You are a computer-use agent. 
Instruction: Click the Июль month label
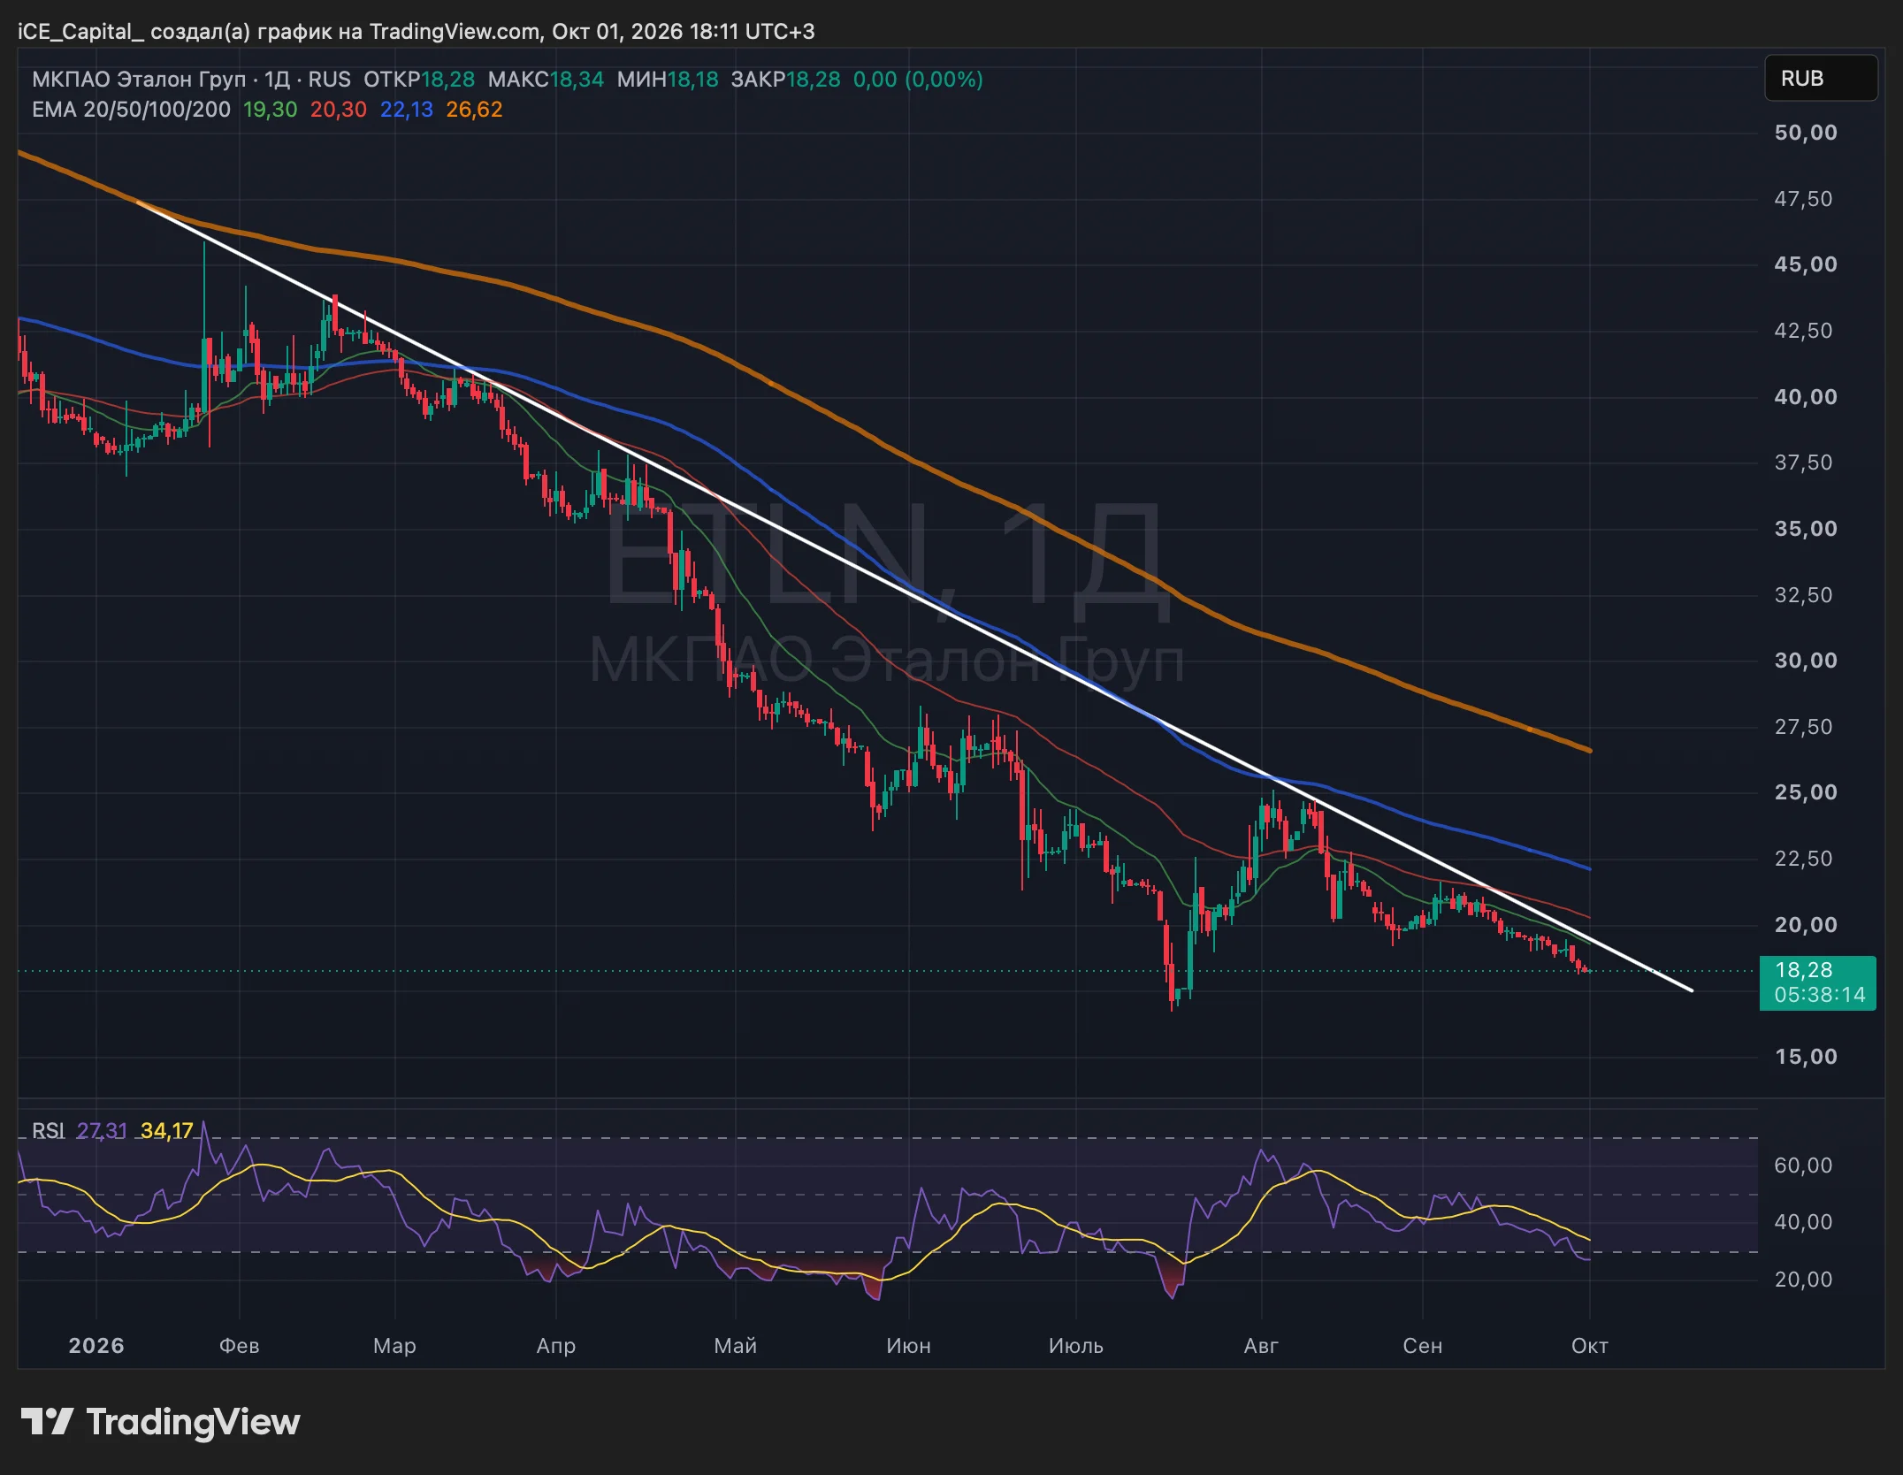[1076, 1346]
